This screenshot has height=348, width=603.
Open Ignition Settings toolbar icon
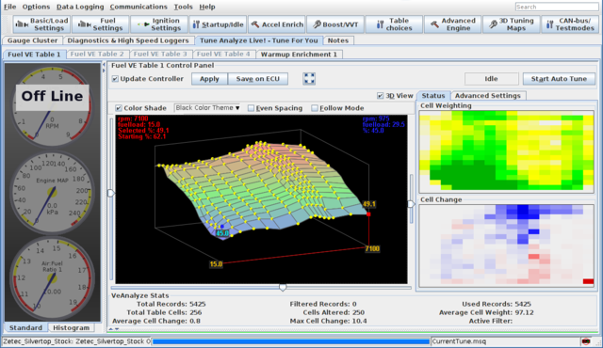point(159,24)
